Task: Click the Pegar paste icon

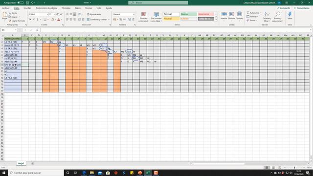Action: (x=5, y=15)
